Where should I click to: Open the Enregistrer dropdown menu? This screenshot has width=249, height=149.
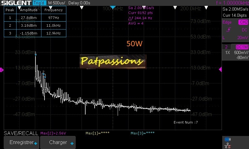point(21,142)
